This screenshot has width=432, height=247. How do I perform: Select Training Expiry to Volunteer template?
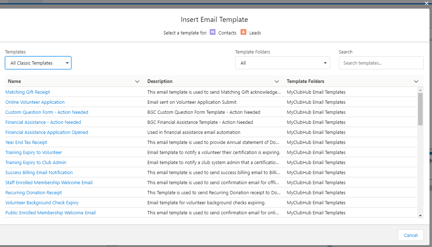(33, 153)
